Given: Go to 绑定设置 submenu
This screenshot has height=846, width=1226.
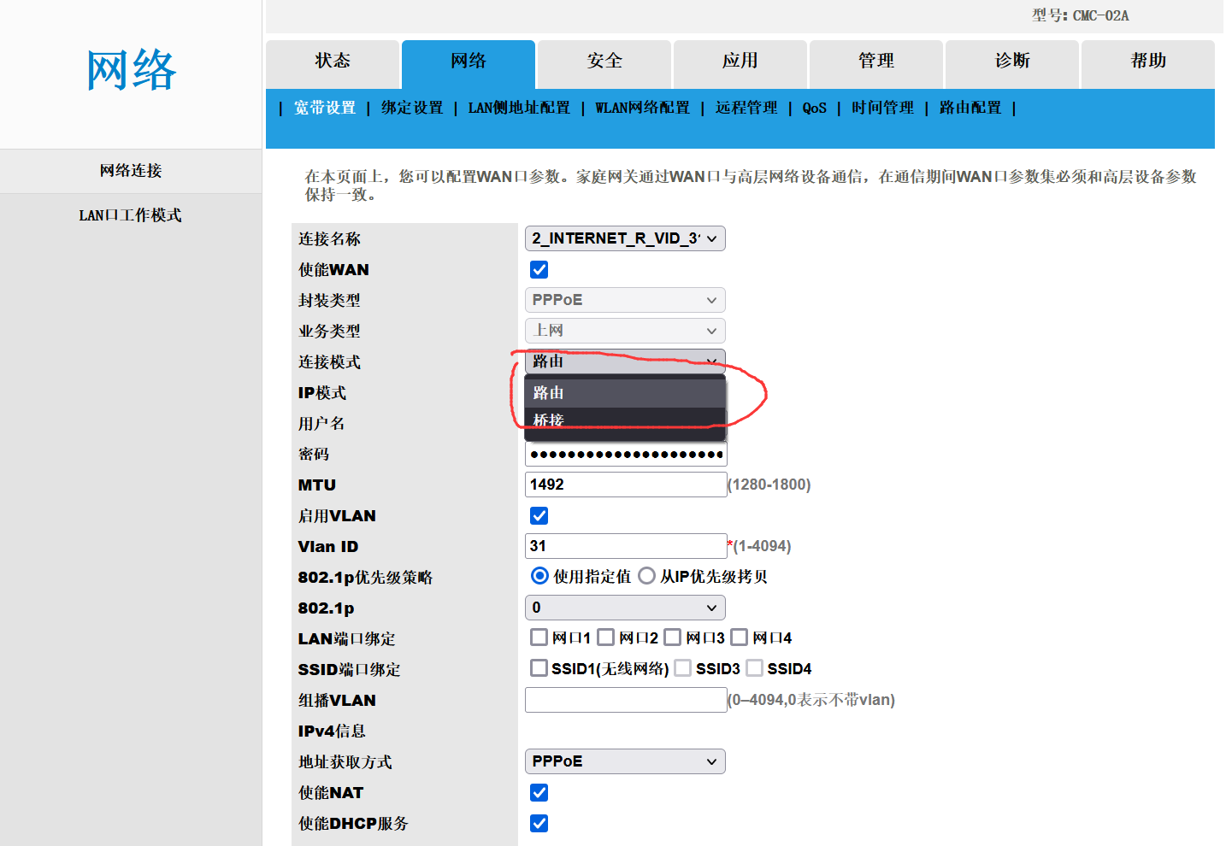Looking at the screenshot, I should point(412,108).
